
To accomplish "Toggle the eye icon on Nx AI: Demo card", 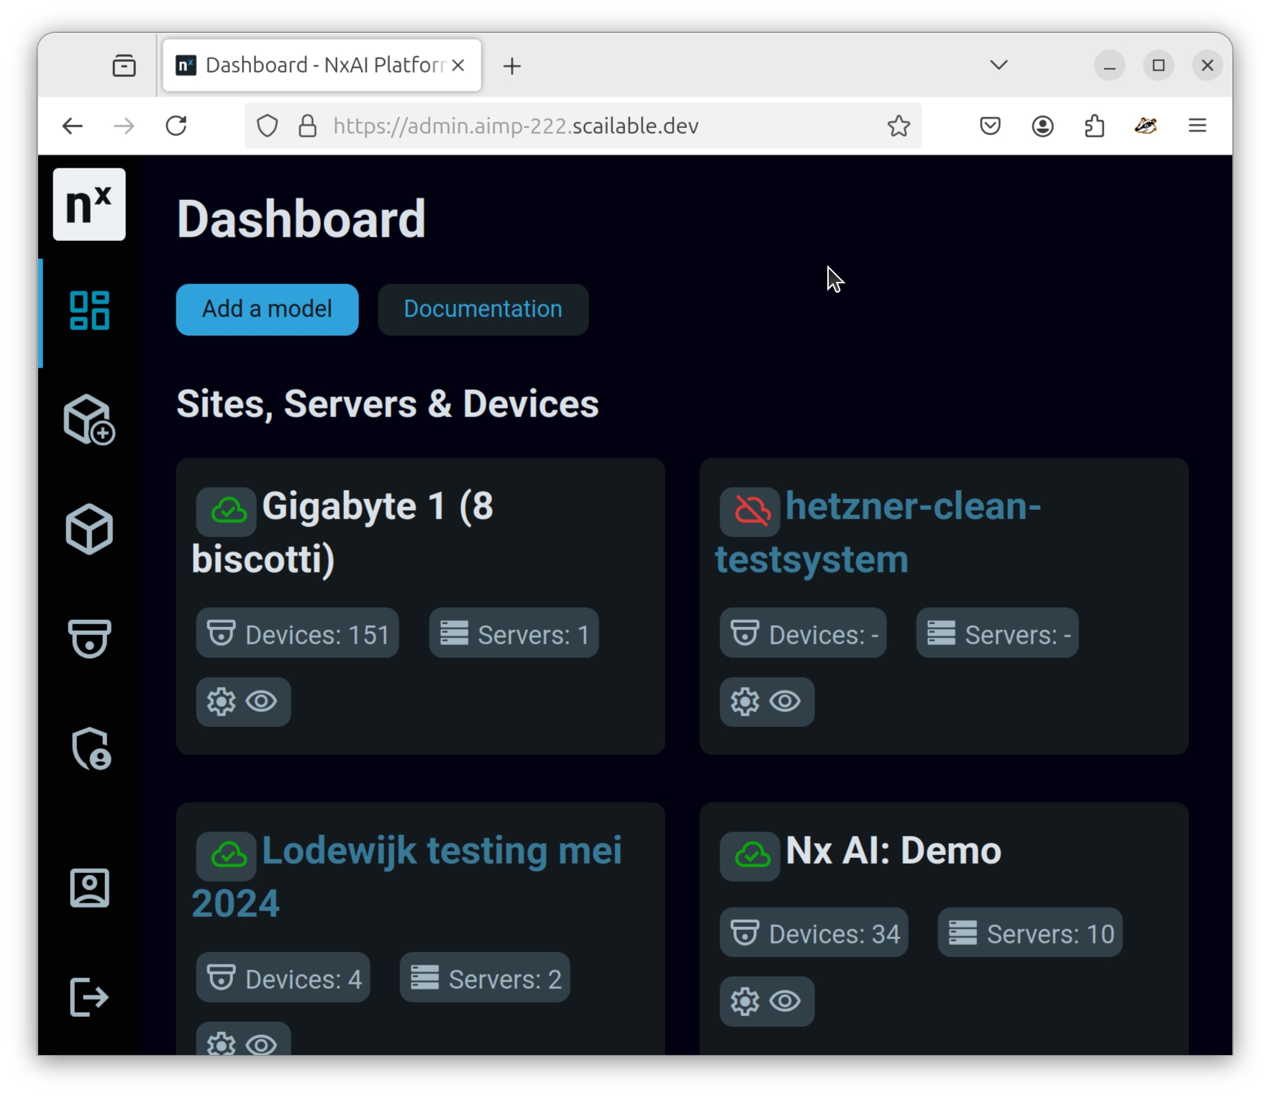I will (785, 1001).
